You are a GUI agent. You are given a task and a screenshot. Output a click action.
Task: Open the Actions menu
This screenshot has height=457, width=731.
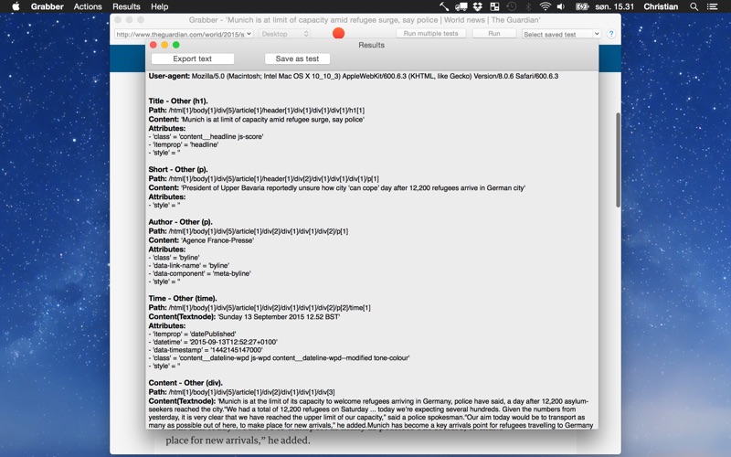tap(88, 6)
